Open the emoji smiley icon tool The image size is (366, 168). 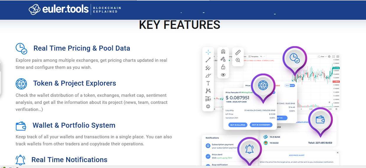coord(208,106)
